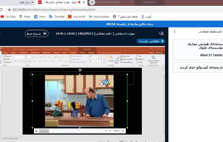Screen dimensions: 223x142
Task: Click the Share button in PowerPoint
Action: click(x=159, y=53)
